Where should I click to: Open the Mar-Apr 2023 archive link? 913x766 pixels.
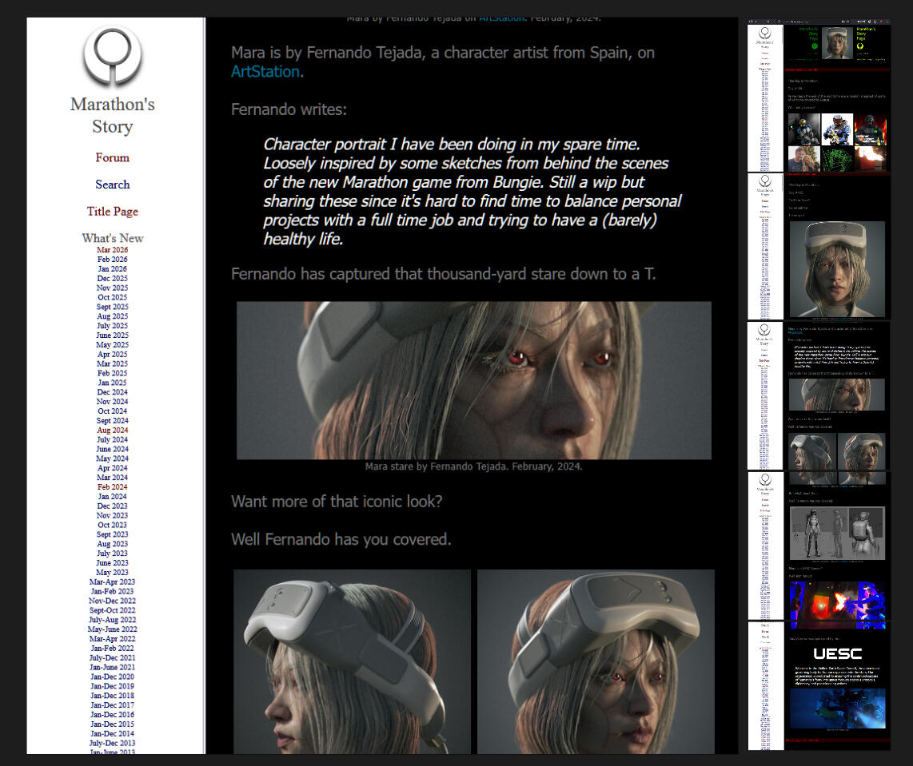113,581
